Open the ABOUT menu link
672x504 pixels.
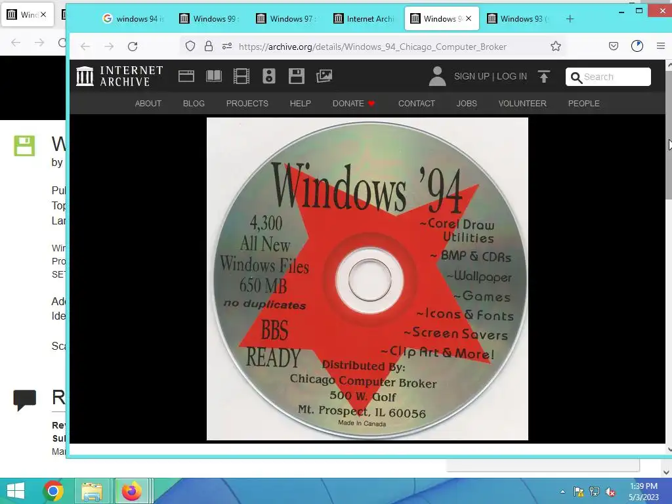pos(148,103)
